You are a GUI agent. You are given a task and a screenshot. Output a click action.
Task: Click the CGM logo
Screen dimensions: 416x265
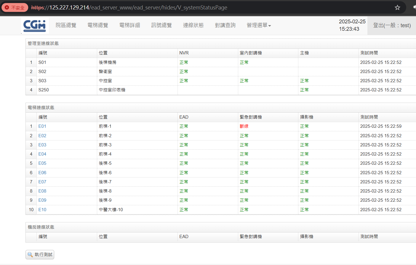click(35, 25)
